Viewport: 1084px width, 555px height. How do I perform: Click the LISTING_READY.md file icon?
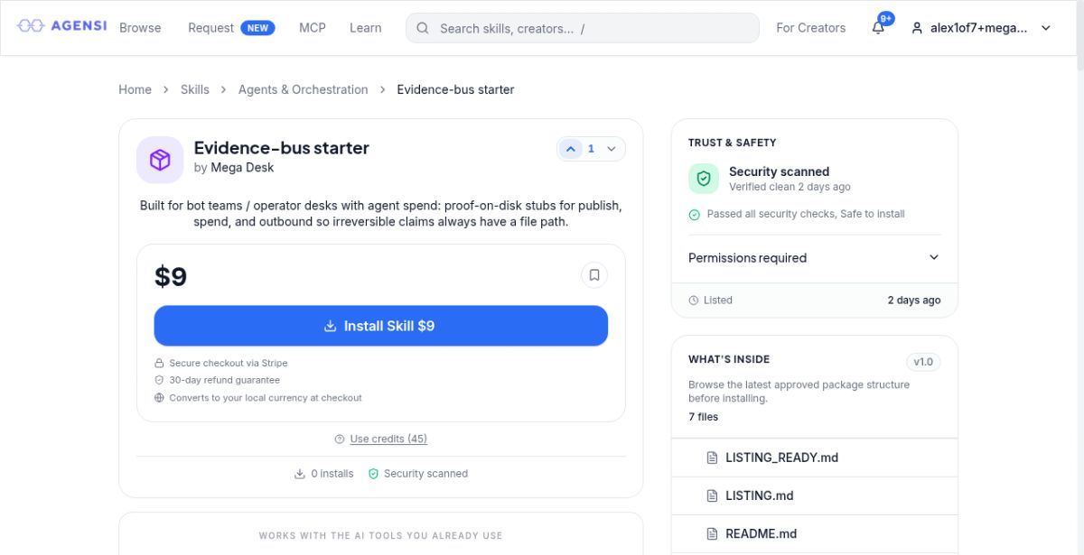point(712,458)
